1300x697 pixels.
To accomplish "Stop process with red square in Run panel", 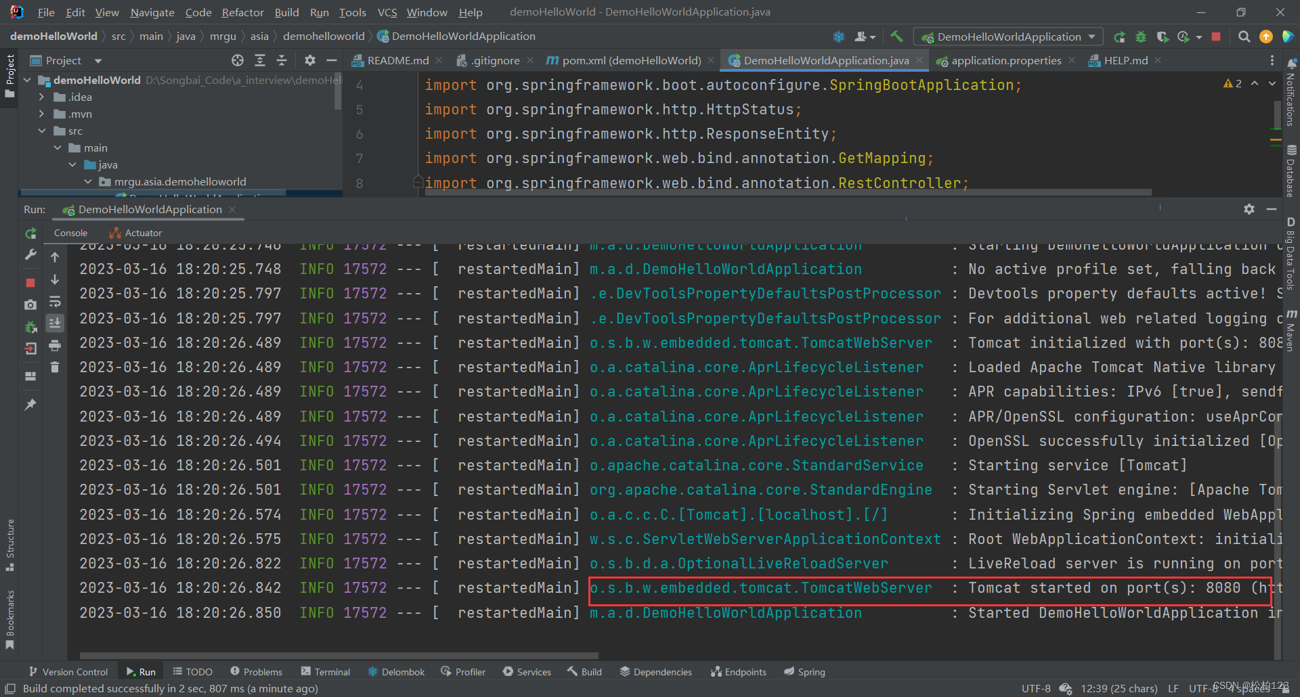I will click(x=30, y=282).
